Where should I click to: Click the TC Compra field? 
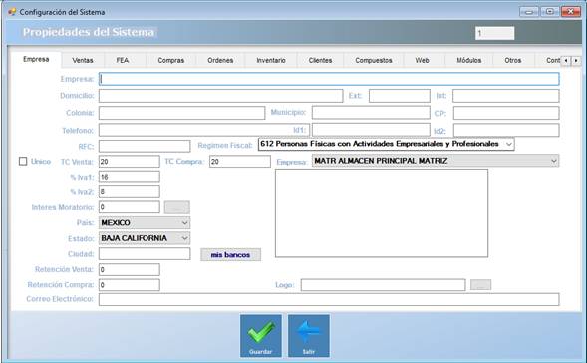click(240, 162)
